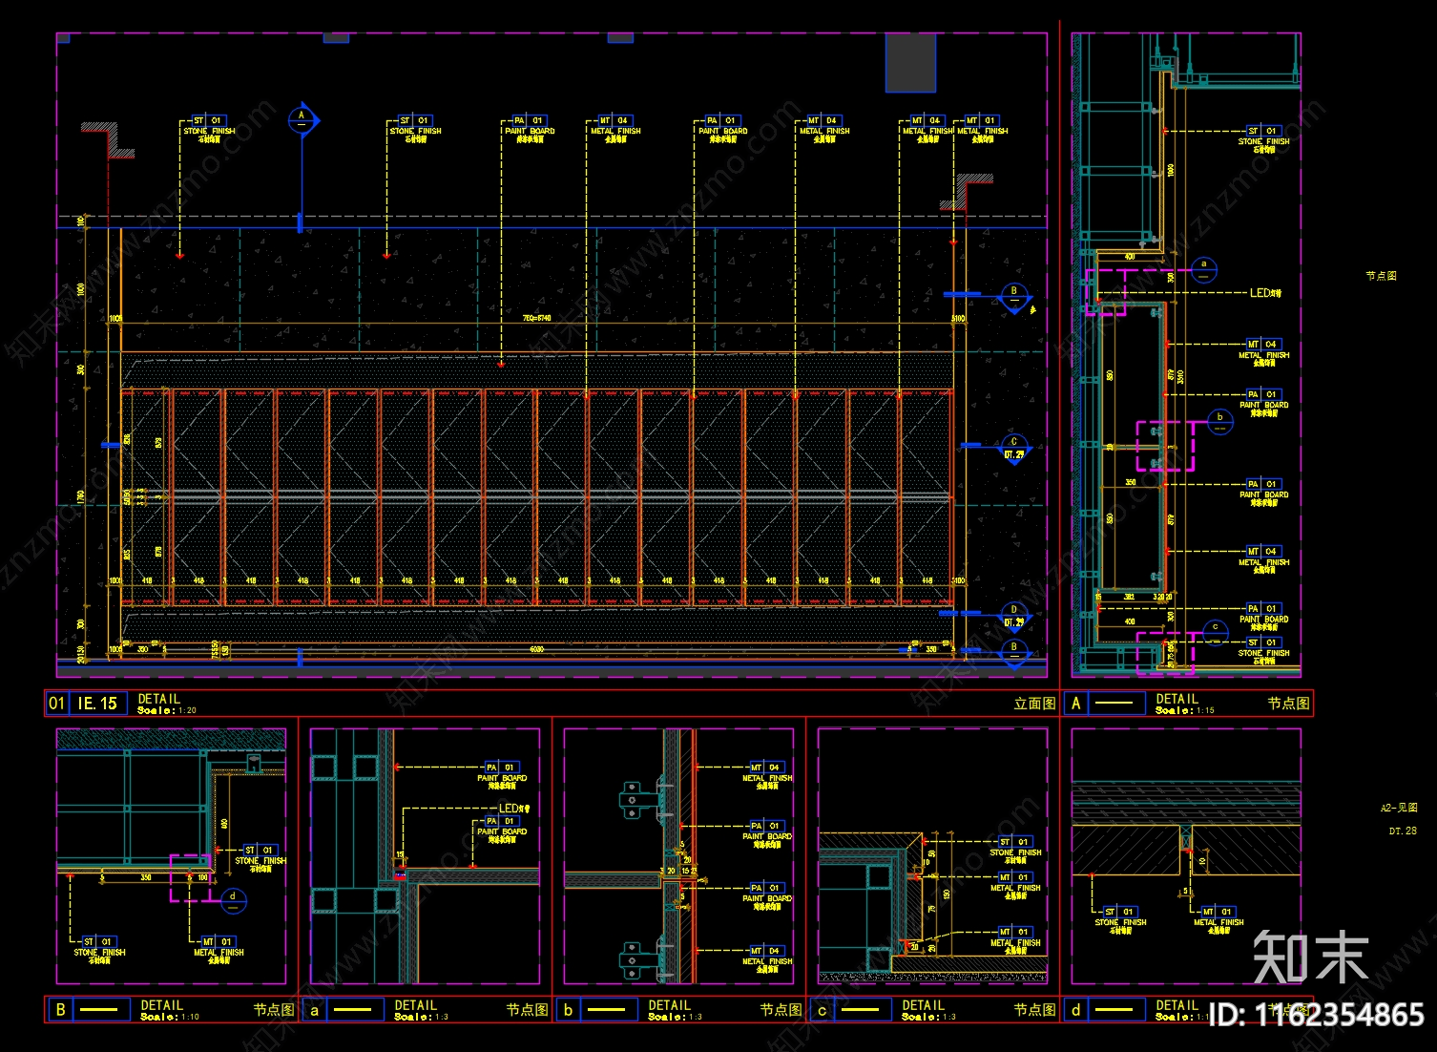
Task: Click the top 'MT 04 METAL FINISH' tag in detail b
Action: click(767, 776)
